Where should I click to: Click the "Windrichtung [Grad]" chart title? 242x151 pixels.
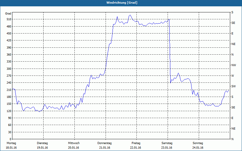pyautogui.click(x=122, y=3)
